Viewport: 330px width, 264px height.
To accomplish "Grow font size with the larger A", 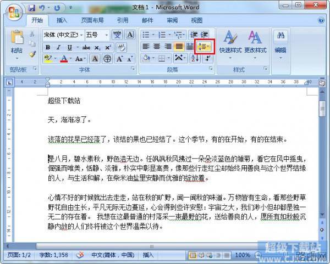I will pyautogui.click(x=119, y=59).
